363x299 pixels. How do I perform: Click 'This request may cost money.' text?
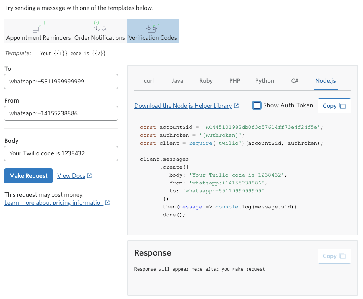[x=44, y=195]
